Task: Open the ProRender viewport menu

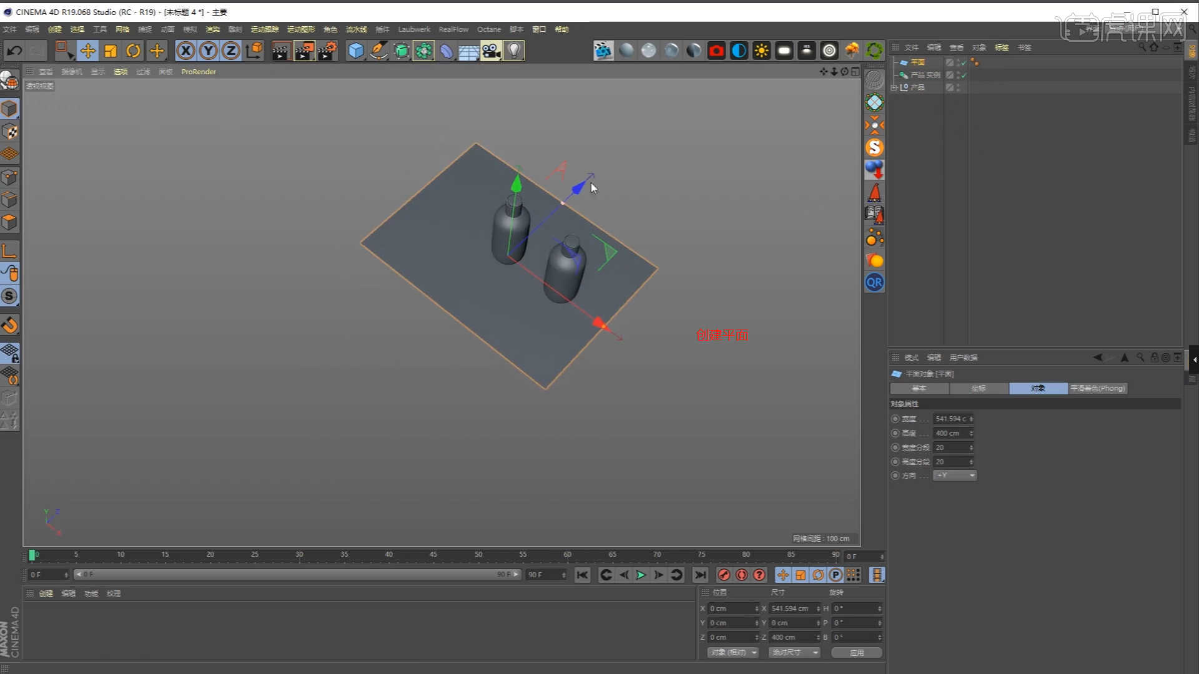Action: point(199,72)
